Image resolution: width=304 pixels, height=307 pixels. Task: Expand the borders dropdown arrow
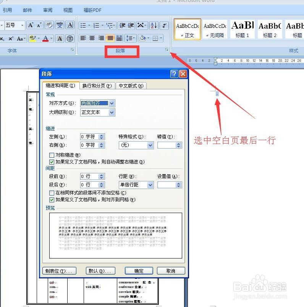[x=161, y=38]
